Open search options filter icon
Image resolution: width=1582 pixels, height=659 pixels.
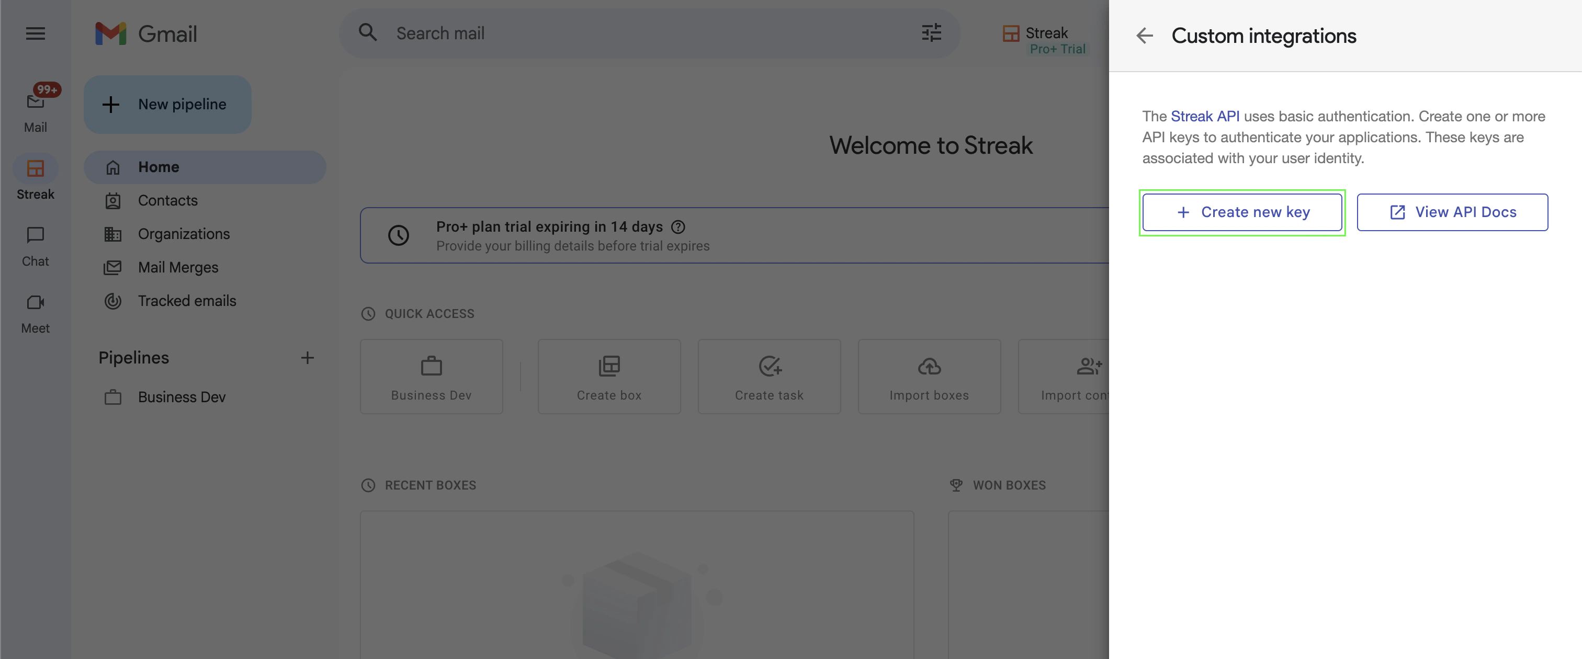click(x=931, y=33)
